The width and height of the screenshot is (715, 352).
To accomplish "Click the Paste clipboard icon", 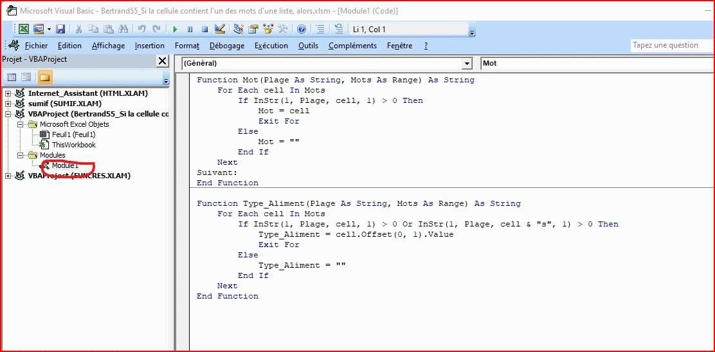I will pos(108,29).
